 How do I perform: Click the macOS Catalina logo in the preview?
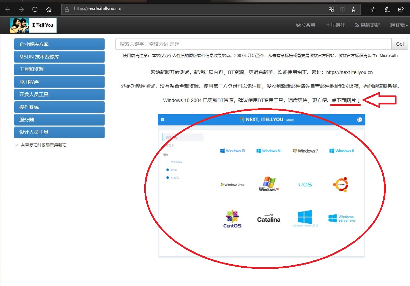pyautogui.click(x=269, y=218)
